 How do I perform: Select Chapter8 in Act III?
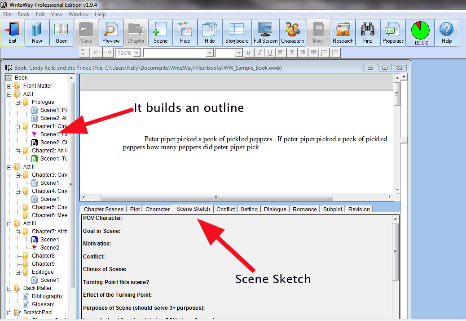pos(43,255)
